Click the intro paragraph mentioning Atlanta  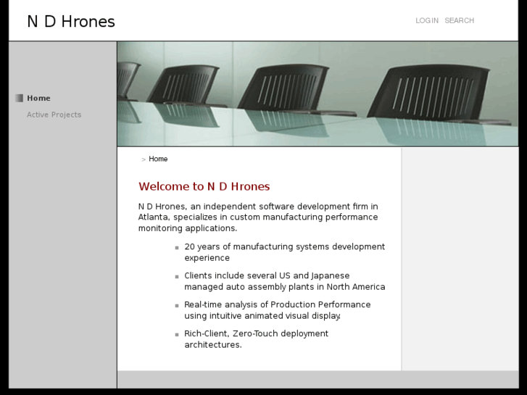click(x=258, y=217)
